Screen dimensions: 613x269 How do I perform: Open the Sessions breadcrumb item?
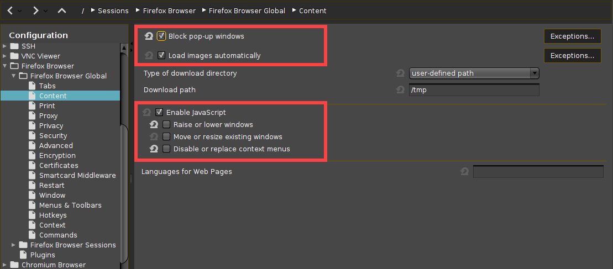click(x=113, y=10)
